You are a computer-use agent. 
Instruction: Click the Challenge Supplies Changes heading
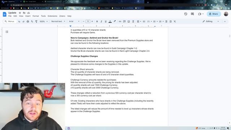[84, 56]
